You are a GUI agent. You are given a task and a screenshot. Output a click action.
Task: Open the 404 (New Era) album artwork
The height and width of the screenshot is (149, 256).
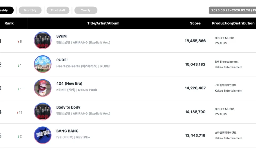43,88
